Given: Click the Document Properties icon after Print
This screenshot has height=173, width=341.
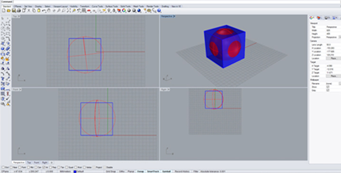Looking at the screenshot, I should tap(24, 10).
